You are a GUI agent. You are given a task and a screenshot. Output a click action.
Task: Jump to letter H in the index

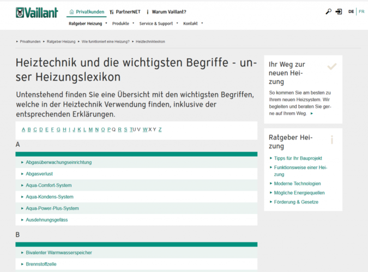[x=64, y=129]
